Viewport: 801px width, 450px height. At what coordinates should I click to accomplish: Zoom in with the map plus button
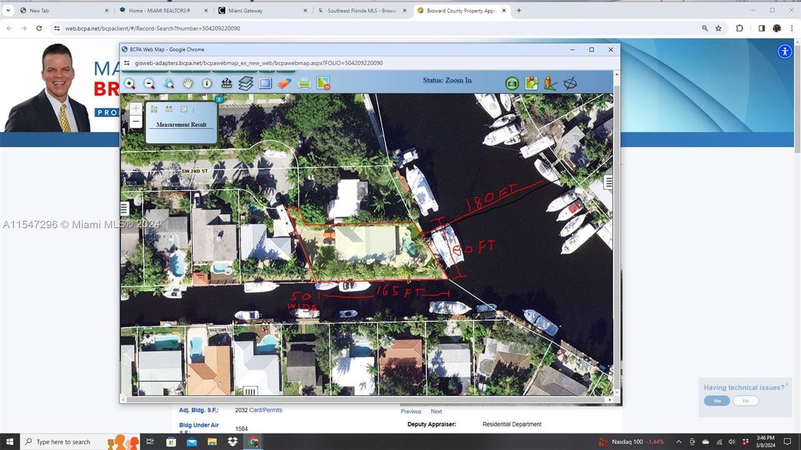136,109
